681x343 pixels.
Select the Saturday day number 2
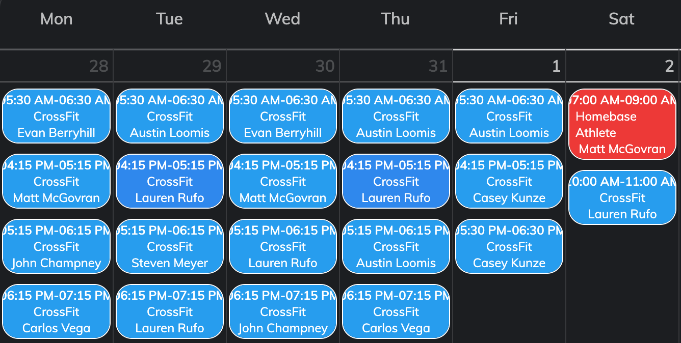point(669,66)
